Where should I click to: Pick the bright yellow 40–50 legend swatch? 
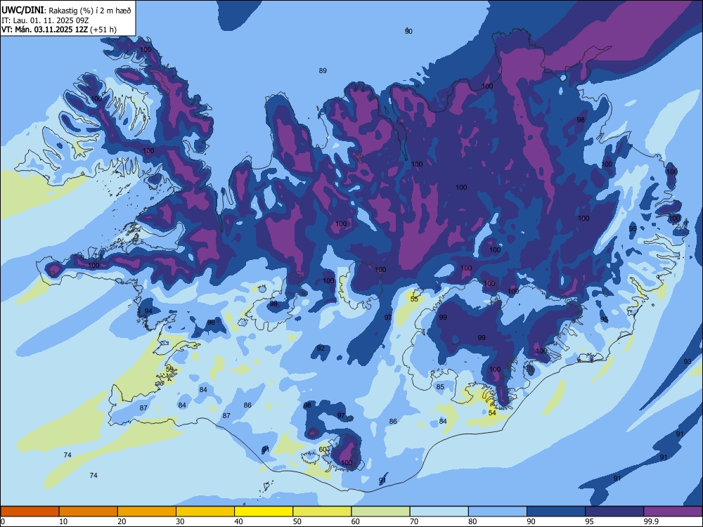pyautogui.click(x=264, y=512)
